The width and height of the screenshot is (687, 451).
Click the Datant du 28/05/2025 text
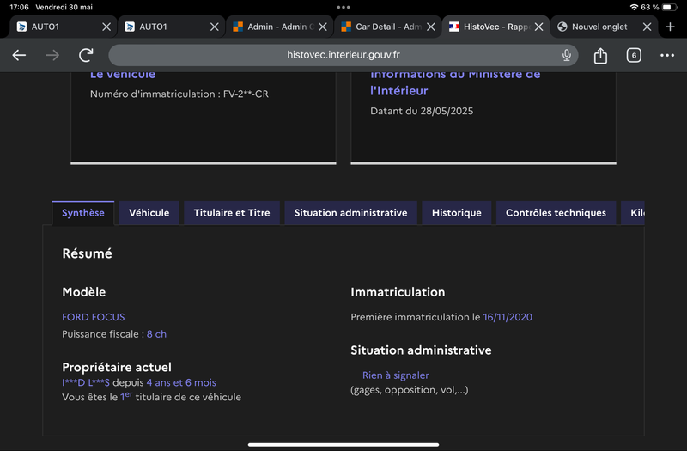click(x=422, y=111)
